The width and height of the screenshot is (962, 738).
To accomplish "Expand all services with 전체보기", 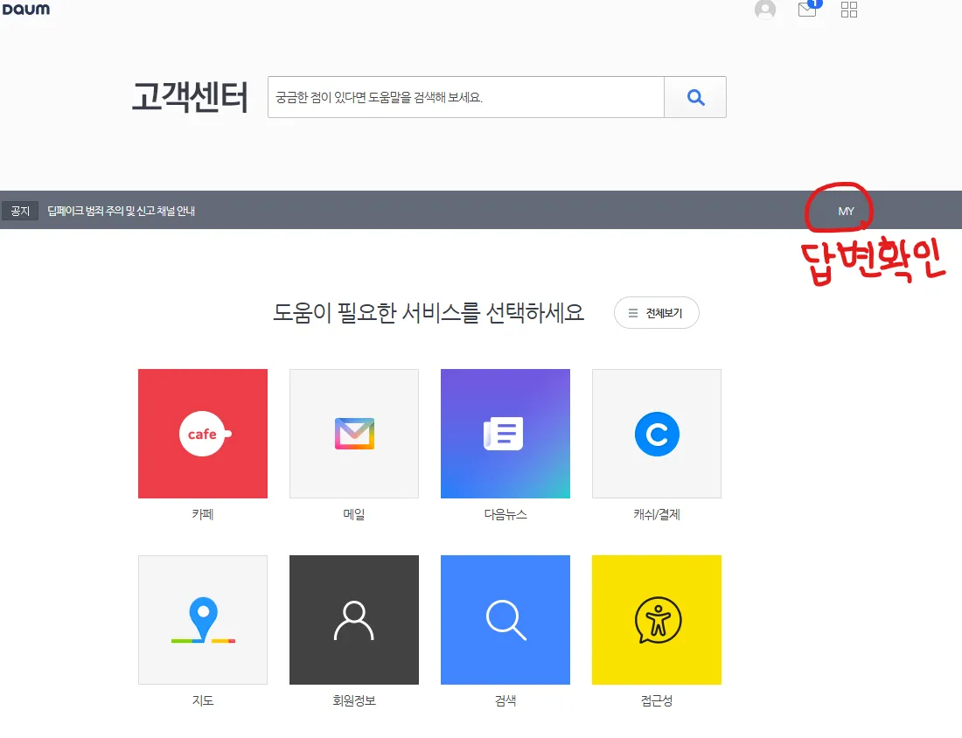I will 656,312.
